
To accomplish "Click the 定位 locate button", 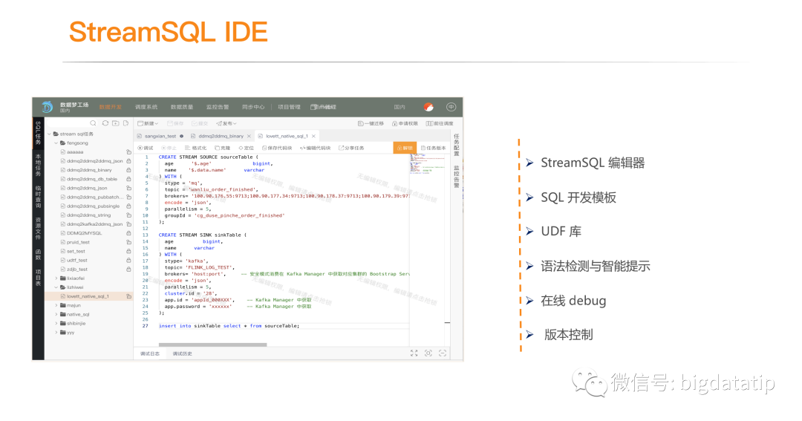I will 246,148.
